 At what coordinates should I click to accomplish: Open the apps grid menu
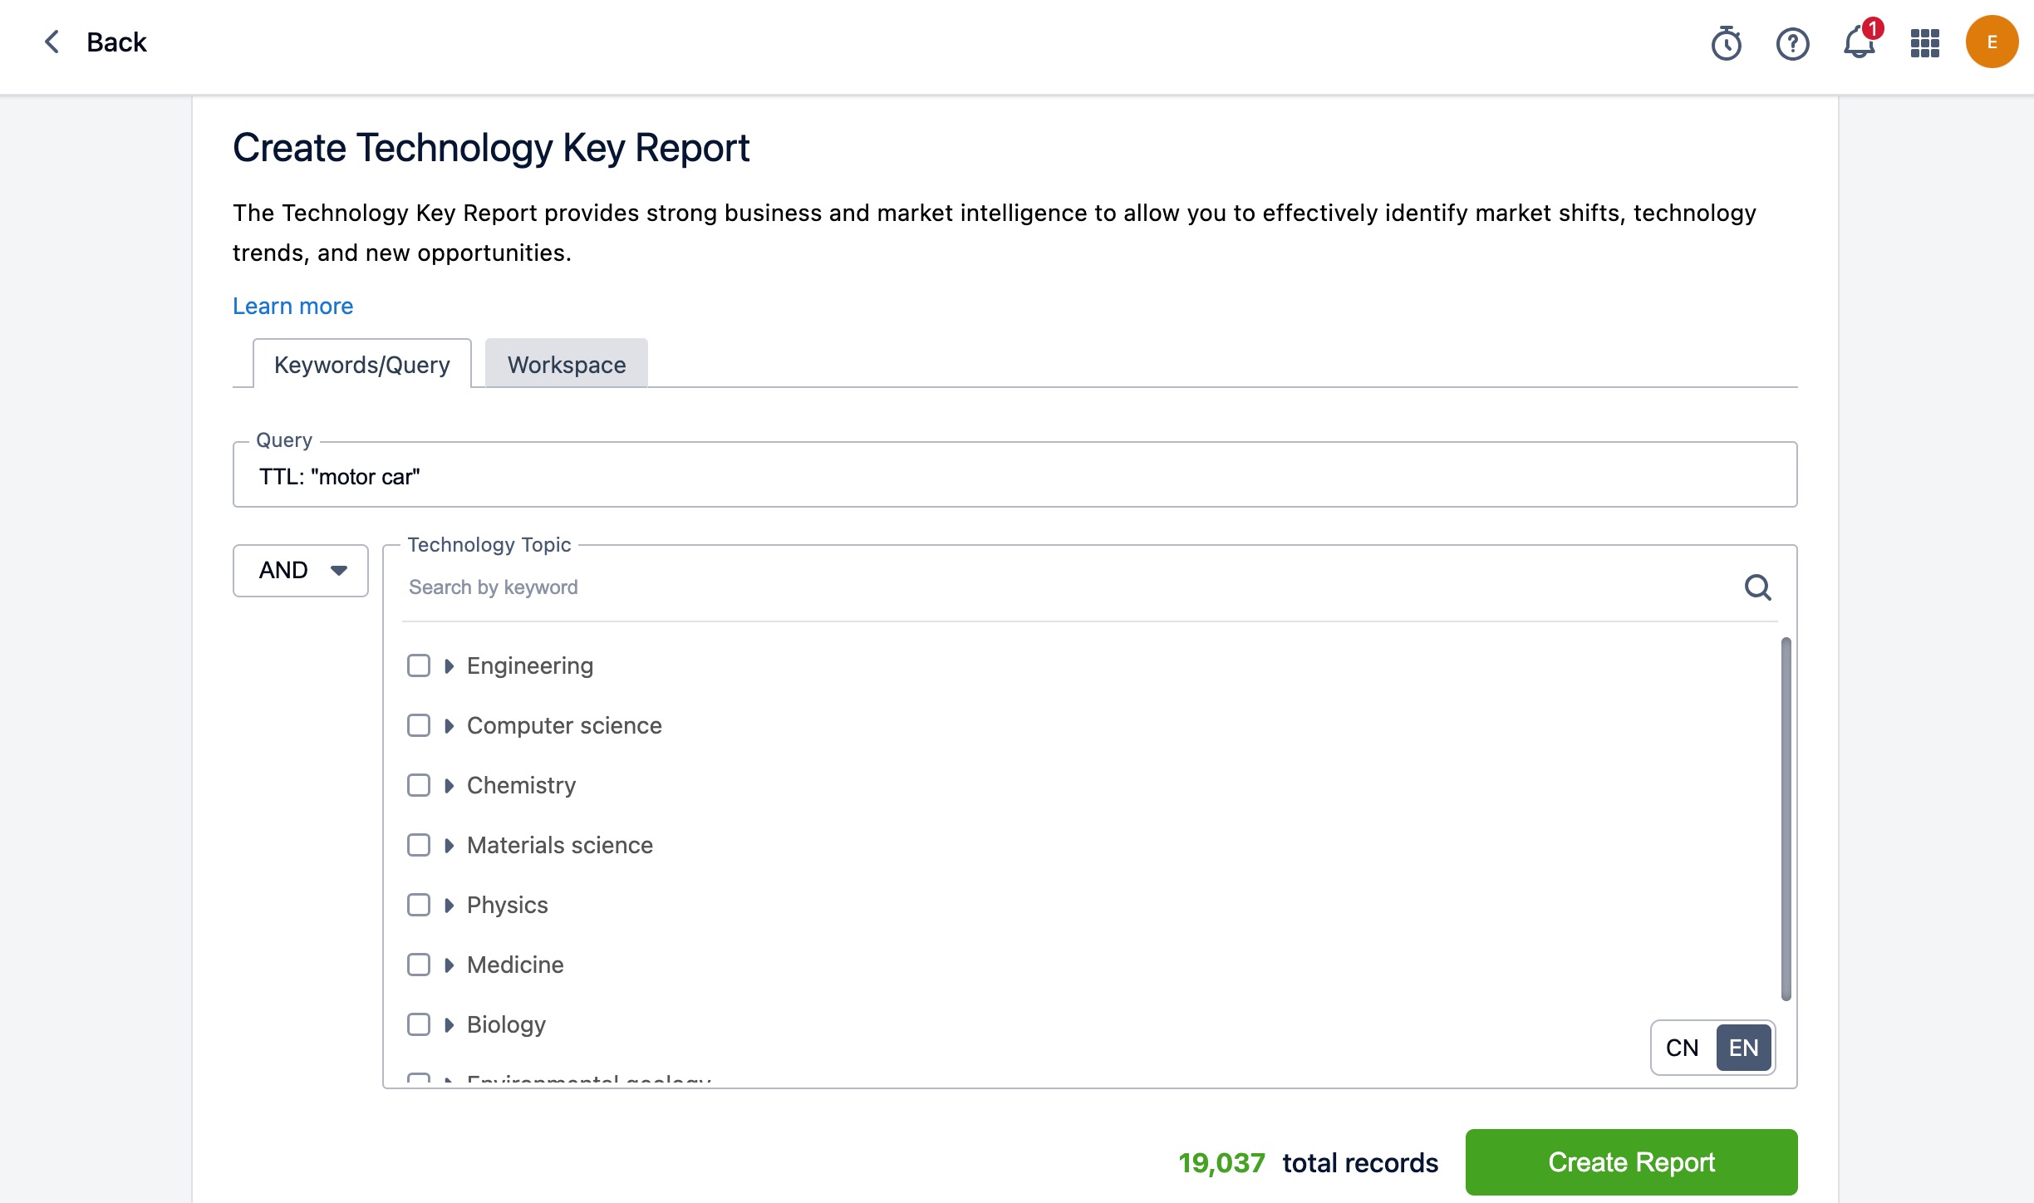(1924, 43)
